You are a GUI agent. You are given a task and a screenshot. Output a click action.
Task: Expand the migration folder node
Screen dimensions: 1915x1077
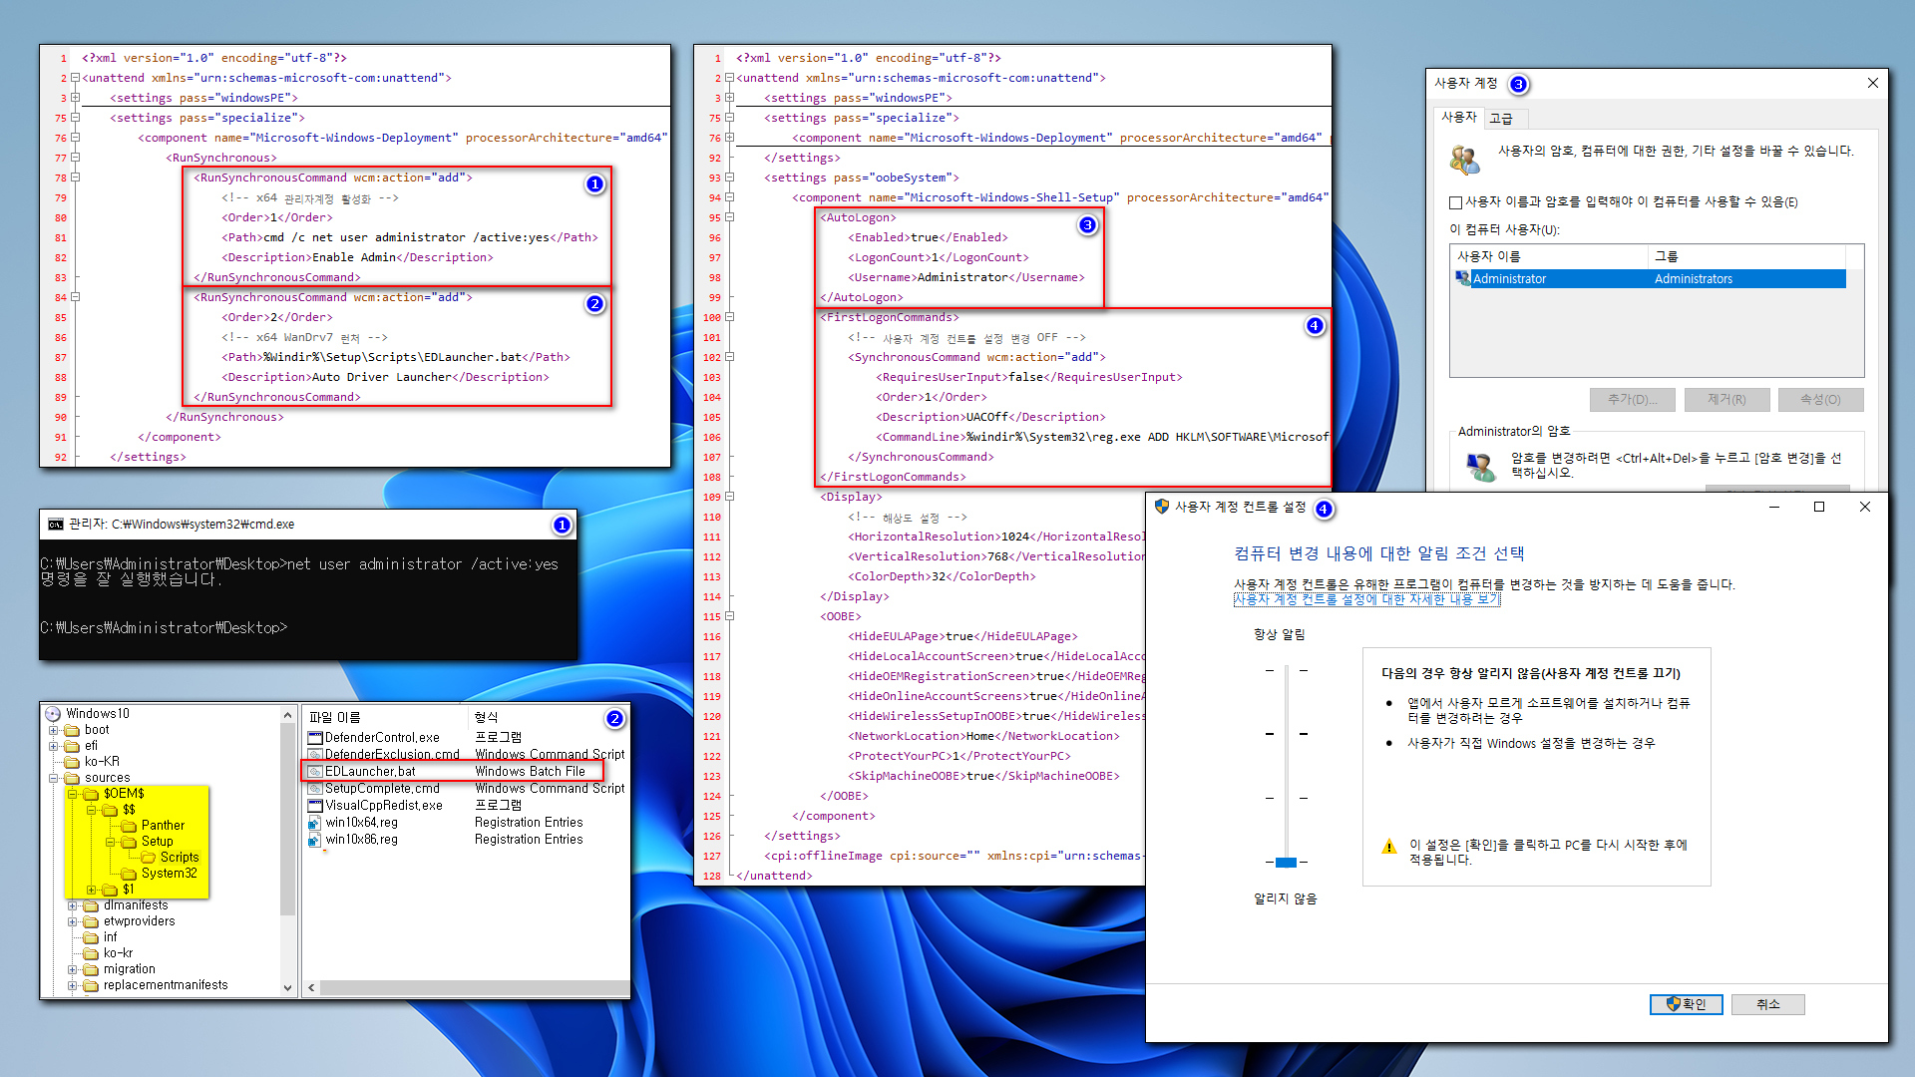click(x=73, y=969)
